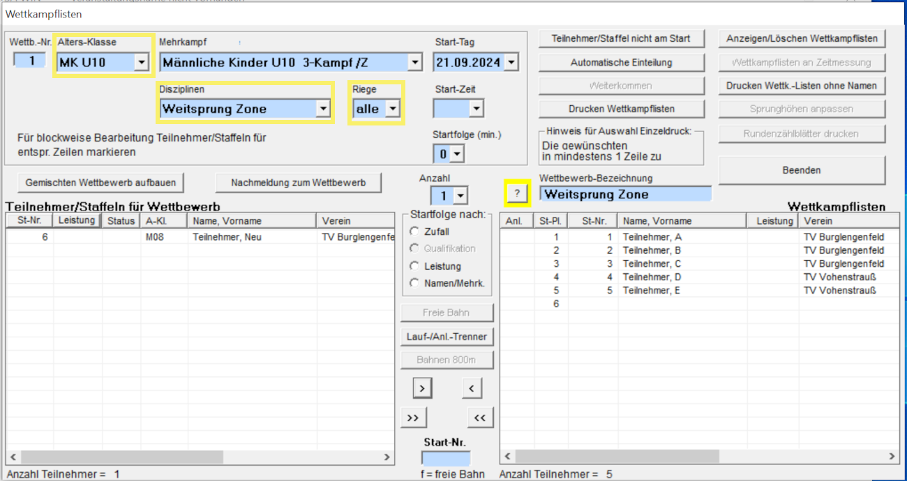Click left scroll arrow of Wettkampflisten table
The image size is (907, 481).
[x=507, y=456]
